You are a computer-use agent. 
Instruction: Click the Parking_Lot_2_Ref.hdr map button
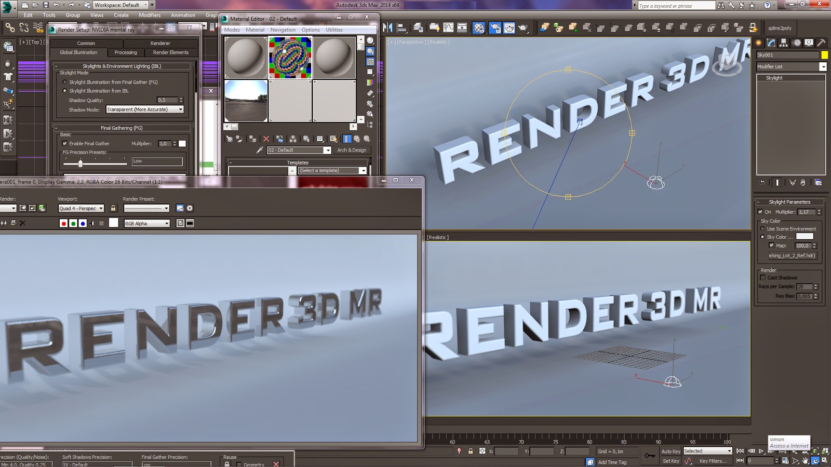coord(792,255)
